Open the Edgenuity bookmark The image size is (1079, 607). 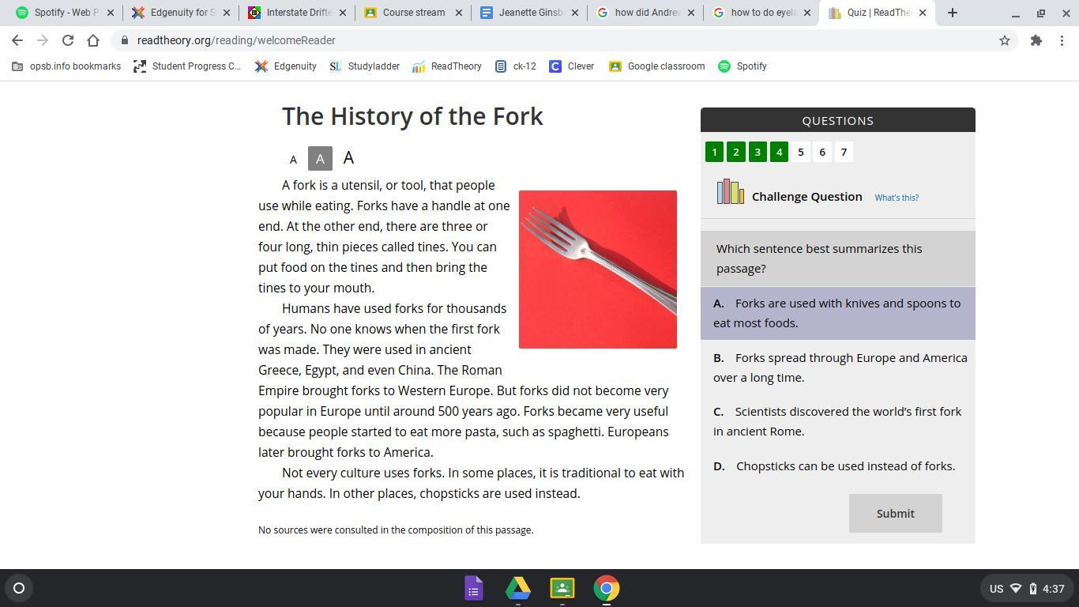[286, 66]
